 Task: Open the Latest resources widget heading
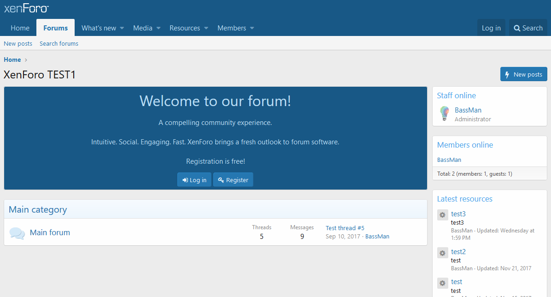pos(464,199)
